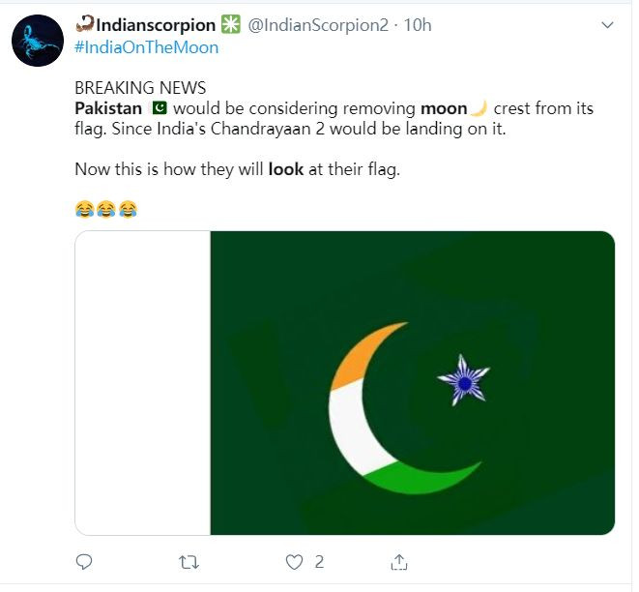Click the white stripe of flag image
This screenshot has width=639, height=592.
point(143,383)
